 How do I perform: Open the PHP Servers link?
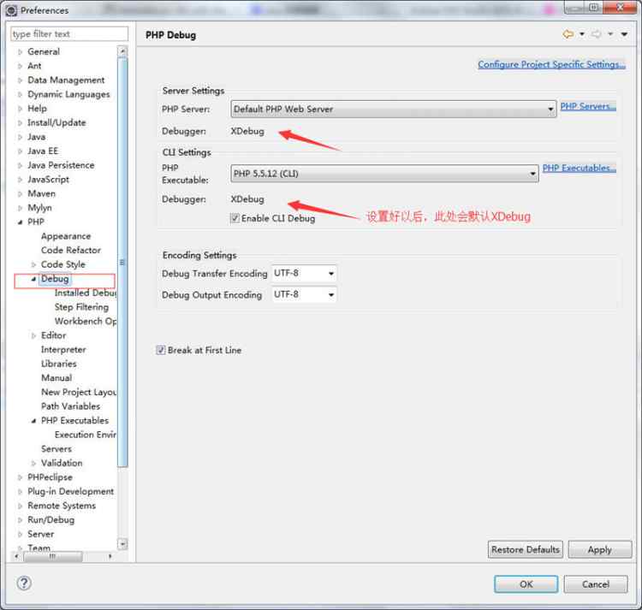[x=588, y=106]
